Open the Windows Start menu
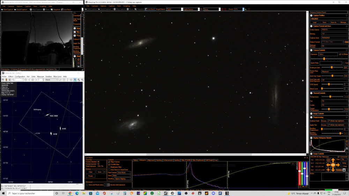The width and height of the screenshot is (349, 196). [3, 193]
